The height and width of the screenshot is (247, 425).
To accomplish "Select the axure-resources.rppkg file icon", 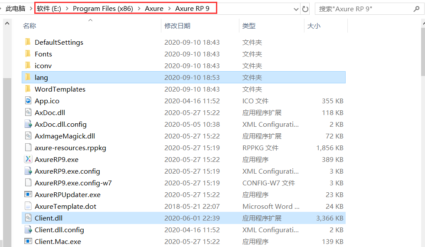I will [x=28, y=148].
